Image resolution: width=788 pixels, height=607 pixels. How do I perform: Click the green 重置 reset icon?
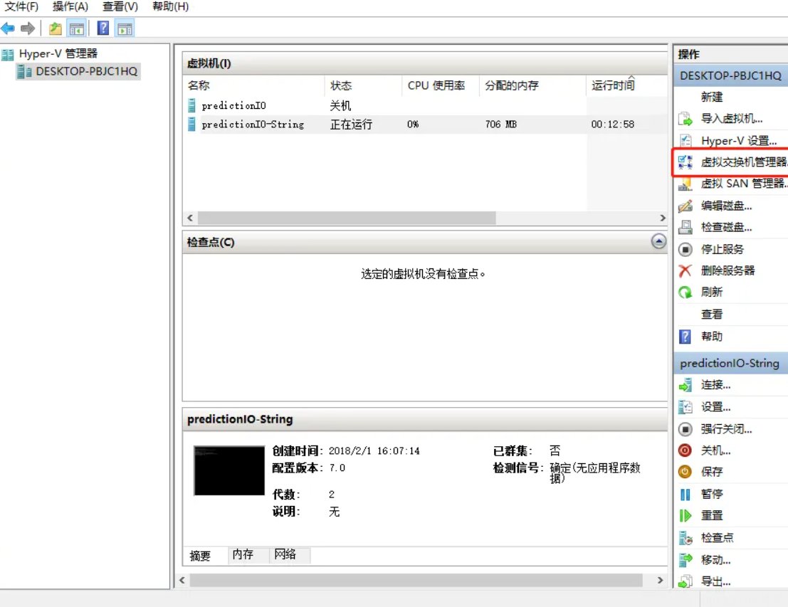[685, 515]
